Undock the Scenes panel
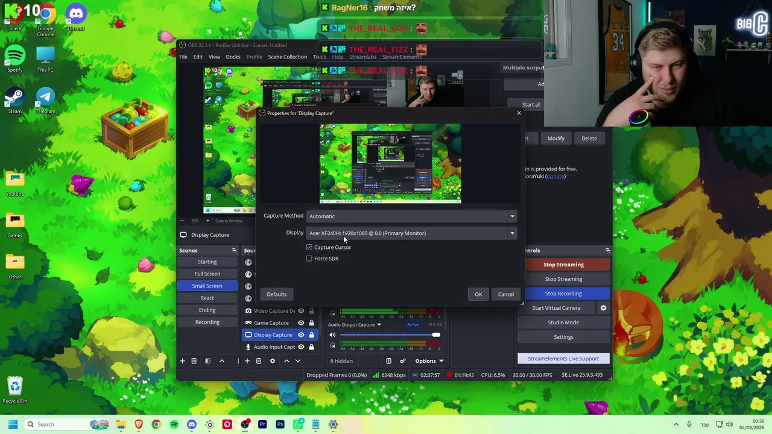 [x=234, y=251]
